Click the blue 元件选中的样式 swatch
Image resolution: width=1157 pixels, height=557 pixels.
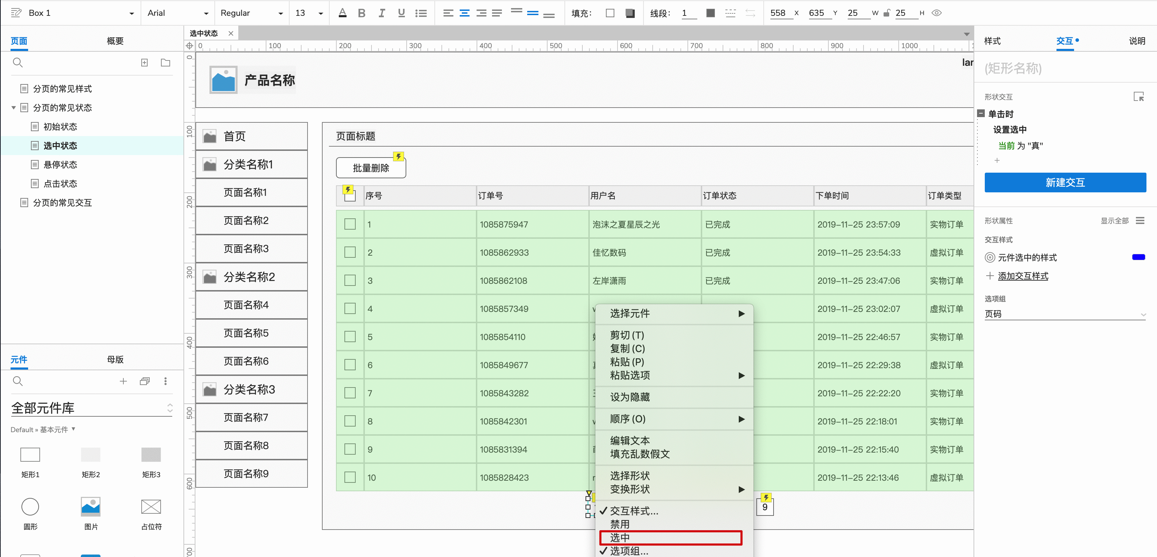(x=1139, y=258)
